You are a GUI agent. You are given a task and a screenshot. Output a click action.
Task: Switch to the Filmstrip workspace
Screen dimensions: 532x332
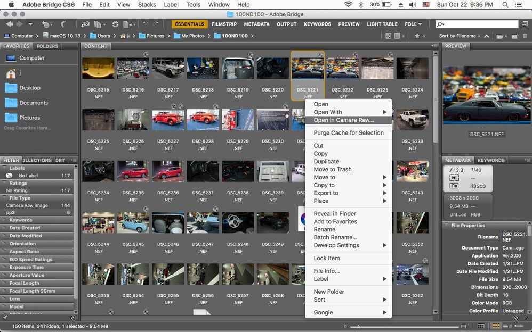pyautogui.click(x=224, y=24)
